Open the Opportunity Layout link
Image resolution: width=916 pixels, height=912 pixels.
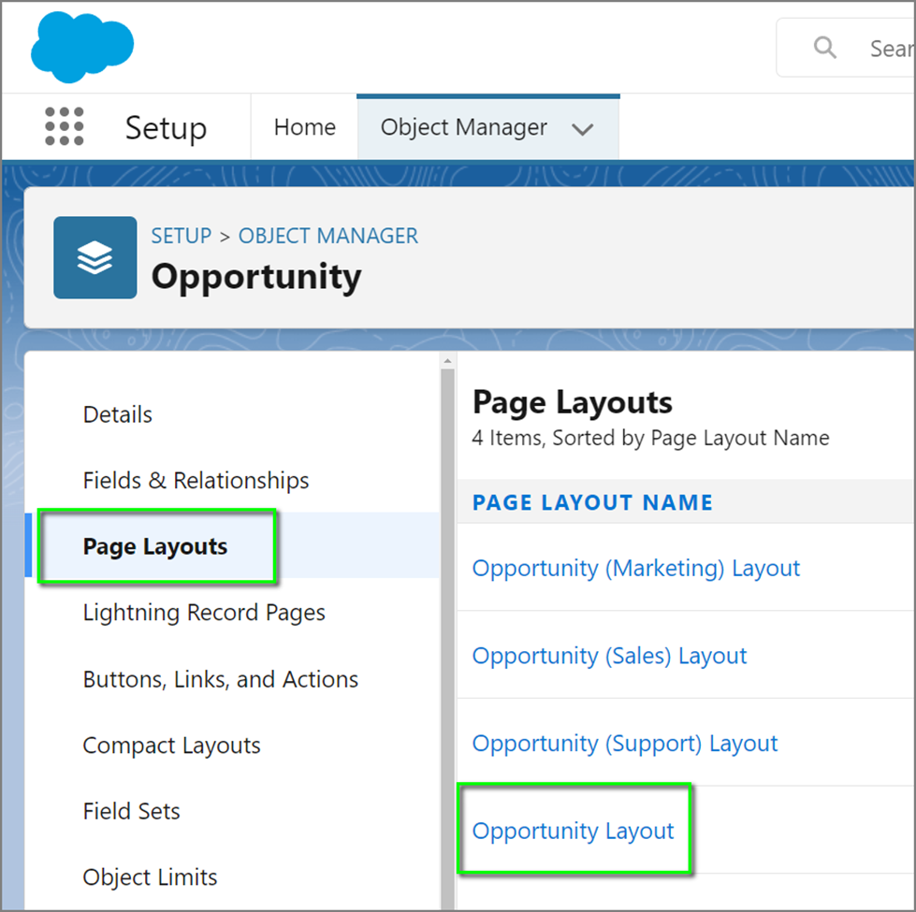573,831
